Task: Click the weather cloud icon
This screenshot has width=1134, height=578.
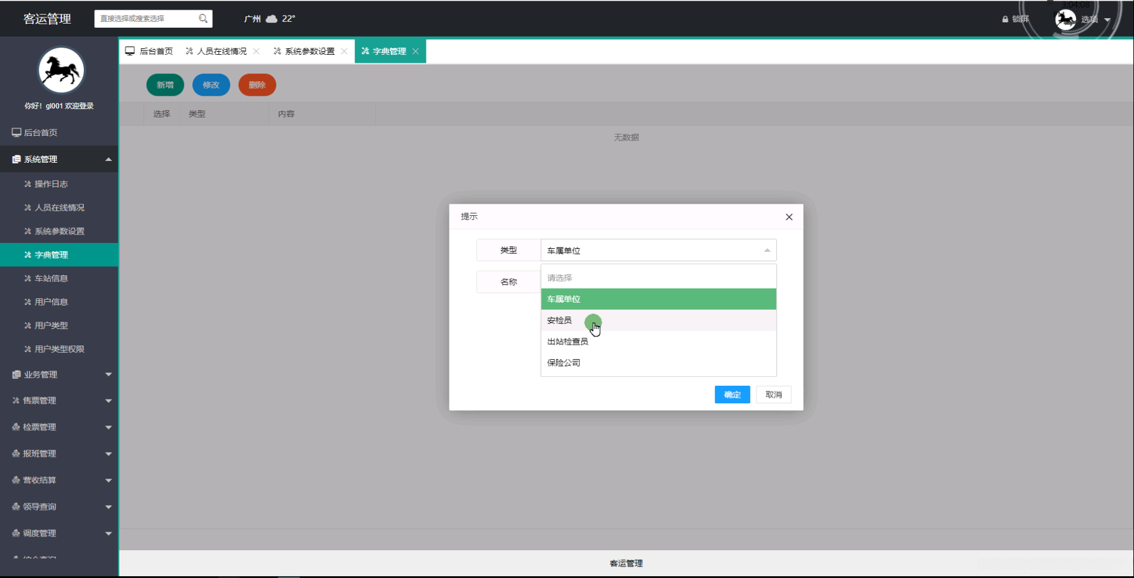Action: [x=271, y=19]
